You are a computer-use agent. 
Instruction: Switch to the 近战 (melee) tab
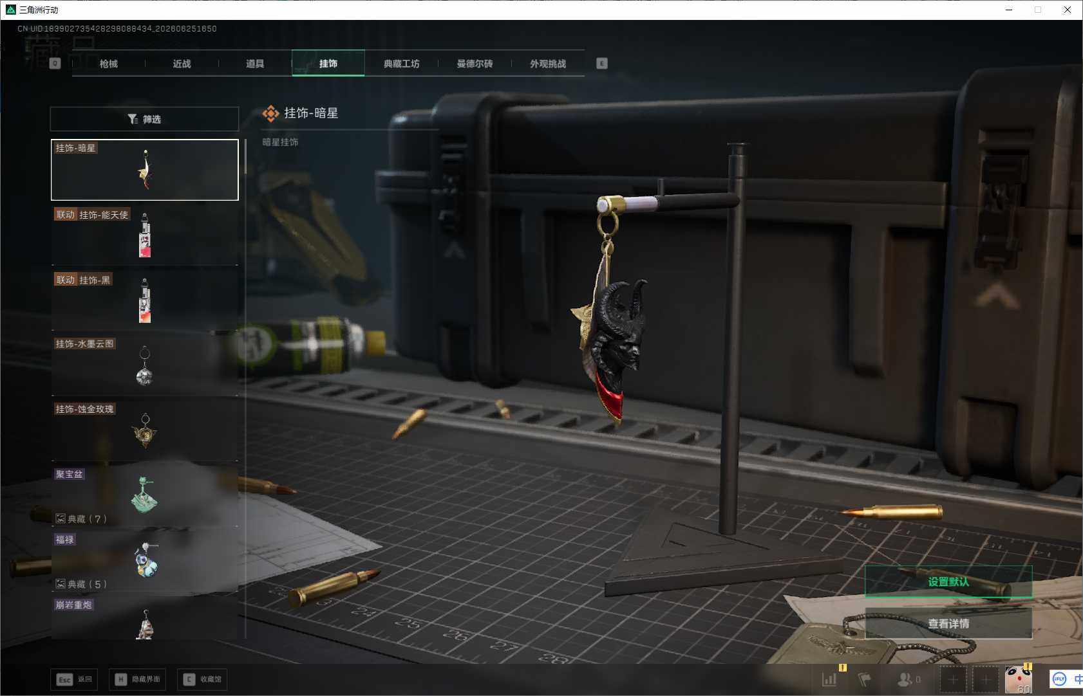[x=182, y=64]
